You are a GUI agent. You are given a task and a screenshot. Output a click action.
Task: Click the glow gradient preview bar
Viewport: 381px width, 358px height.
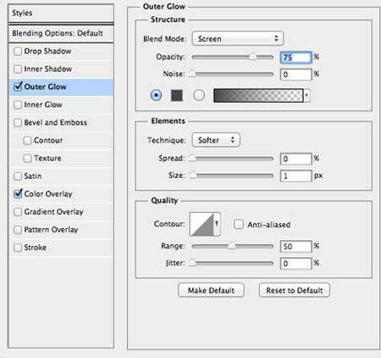[x=258, y=96]
